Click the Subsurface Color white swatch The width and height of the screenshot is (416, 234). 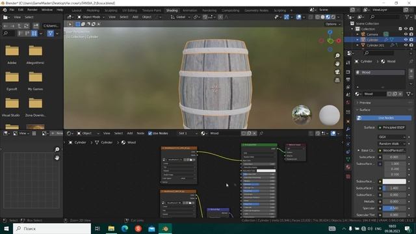coord(395,181)
